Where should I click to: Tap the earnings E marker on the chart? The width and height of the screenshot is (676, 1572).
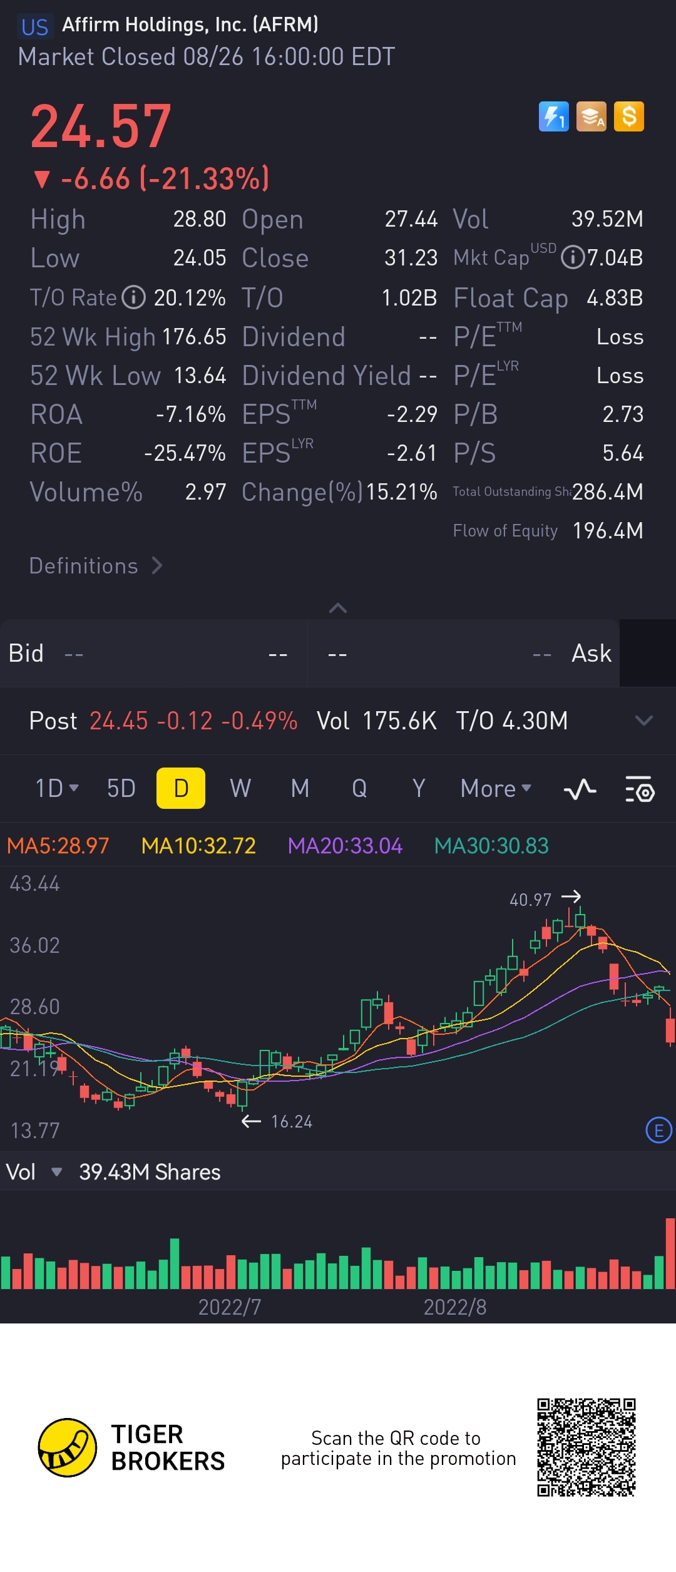coord(658,1131)
